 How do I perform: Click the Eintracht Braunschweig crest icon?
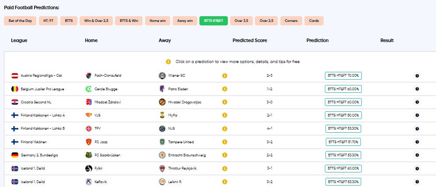click(x=162, y=155)
